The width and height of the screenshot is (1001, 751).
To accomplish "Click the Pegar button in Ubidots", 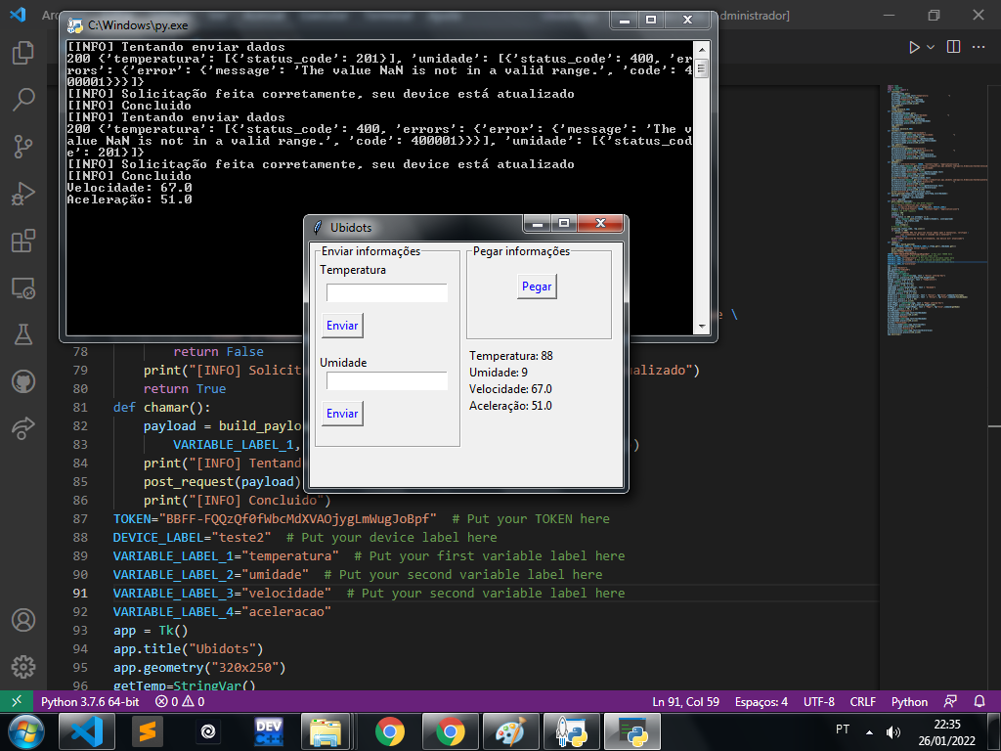I will point(537,287).
